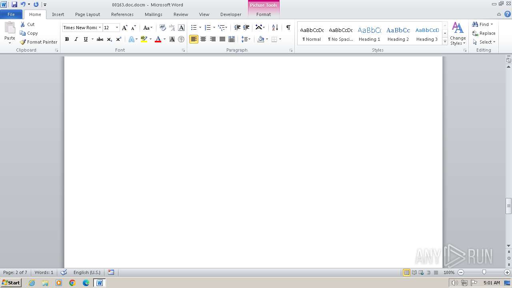The image size is (512, 288).
Task: Adjust the zoom slider handle
Action: (484, 272)
